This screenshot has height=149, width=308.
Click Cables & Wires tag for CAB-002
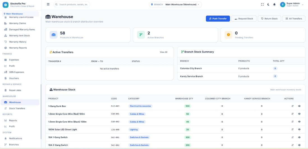pyautogui.click(x=137, y=122)
